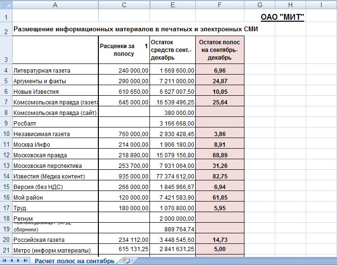
Task: Select the ОАО "МИТ" cell
Action: click(x=283, y=17)
